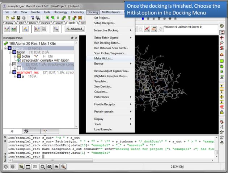
Task: Click the green rectangle selection icon
Action: 222,61
